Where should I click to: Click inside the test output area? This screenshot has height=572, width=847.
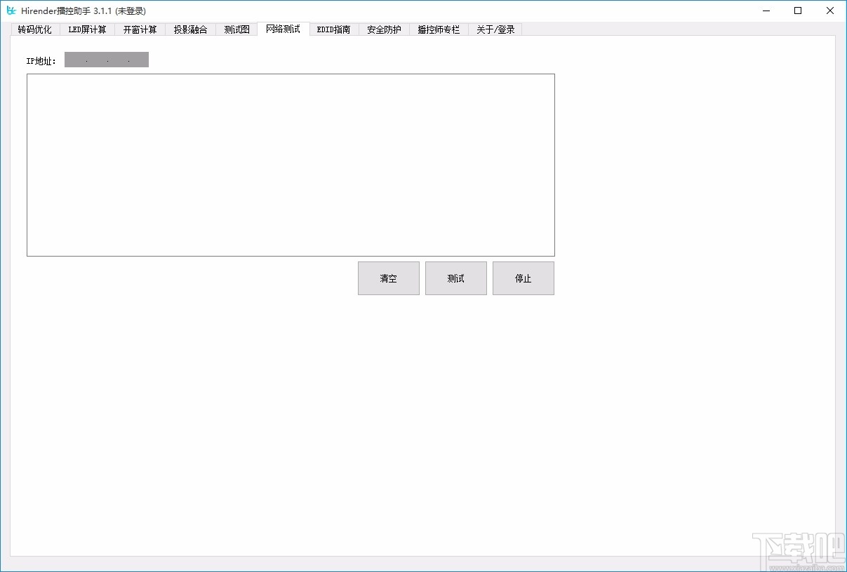click(x=291, y=165)
